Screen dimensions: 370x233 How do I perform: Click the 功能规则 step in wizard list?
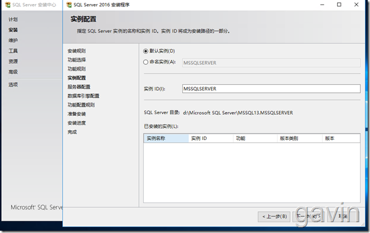pyautogui.click(x=76, y=69)
